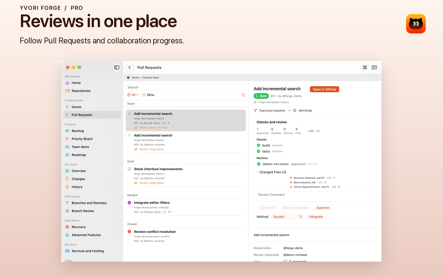This screenshot has height=277, width=443.
Task: Select pull request #25 by @demo-reviewer
Action: (x=186, y=142)
